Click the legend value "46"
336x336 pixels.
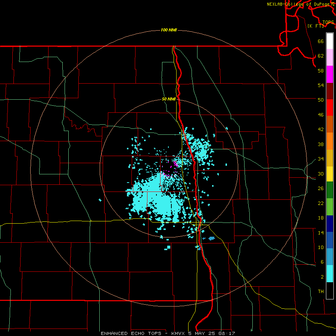[x=321, y=115]
